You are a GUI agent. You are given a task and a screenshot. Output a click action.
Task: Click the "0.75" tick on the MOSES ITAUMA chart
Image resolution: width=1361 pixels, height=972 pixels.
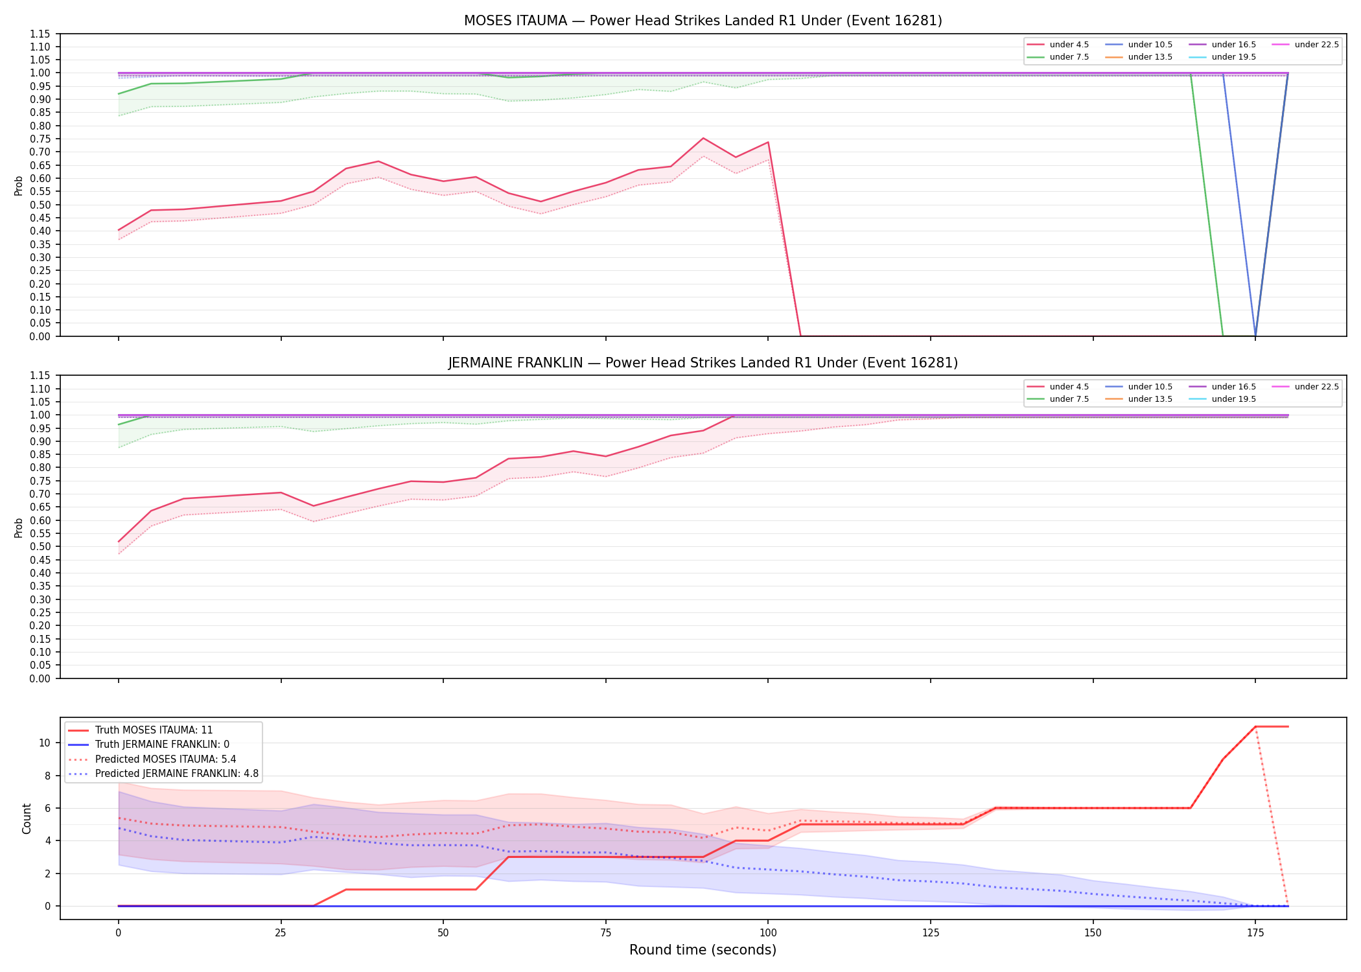point(40,139)
